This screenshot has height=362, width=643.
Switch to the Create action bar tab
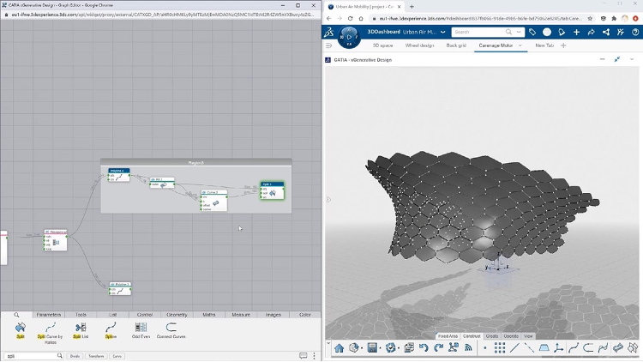tap(492, 336)
